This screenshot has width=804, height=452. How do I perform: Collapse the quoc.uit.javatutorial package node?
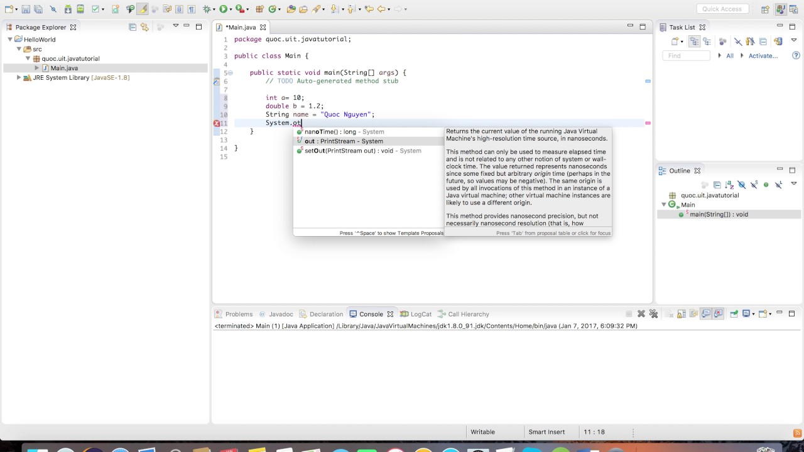28,58
